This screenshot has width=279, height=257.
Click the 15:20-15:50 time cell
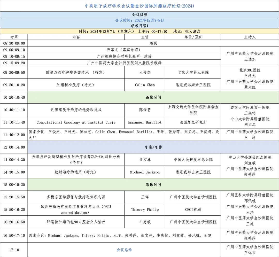(x=14, y=197)
